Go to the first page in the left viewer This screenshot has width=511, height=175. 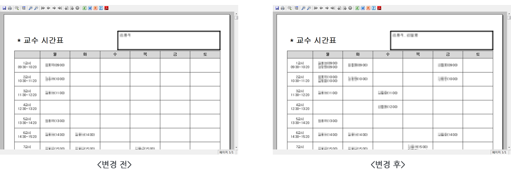(43, 8)
